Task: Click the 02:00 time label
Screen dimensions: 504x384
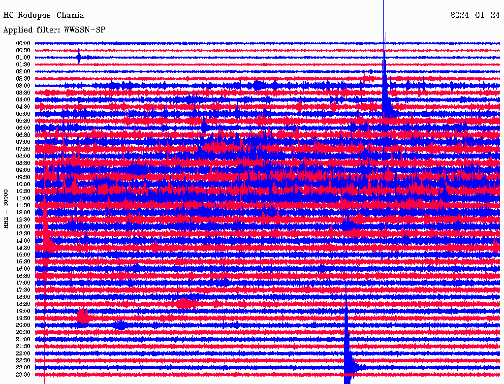Action: click(x=23, y=71)
